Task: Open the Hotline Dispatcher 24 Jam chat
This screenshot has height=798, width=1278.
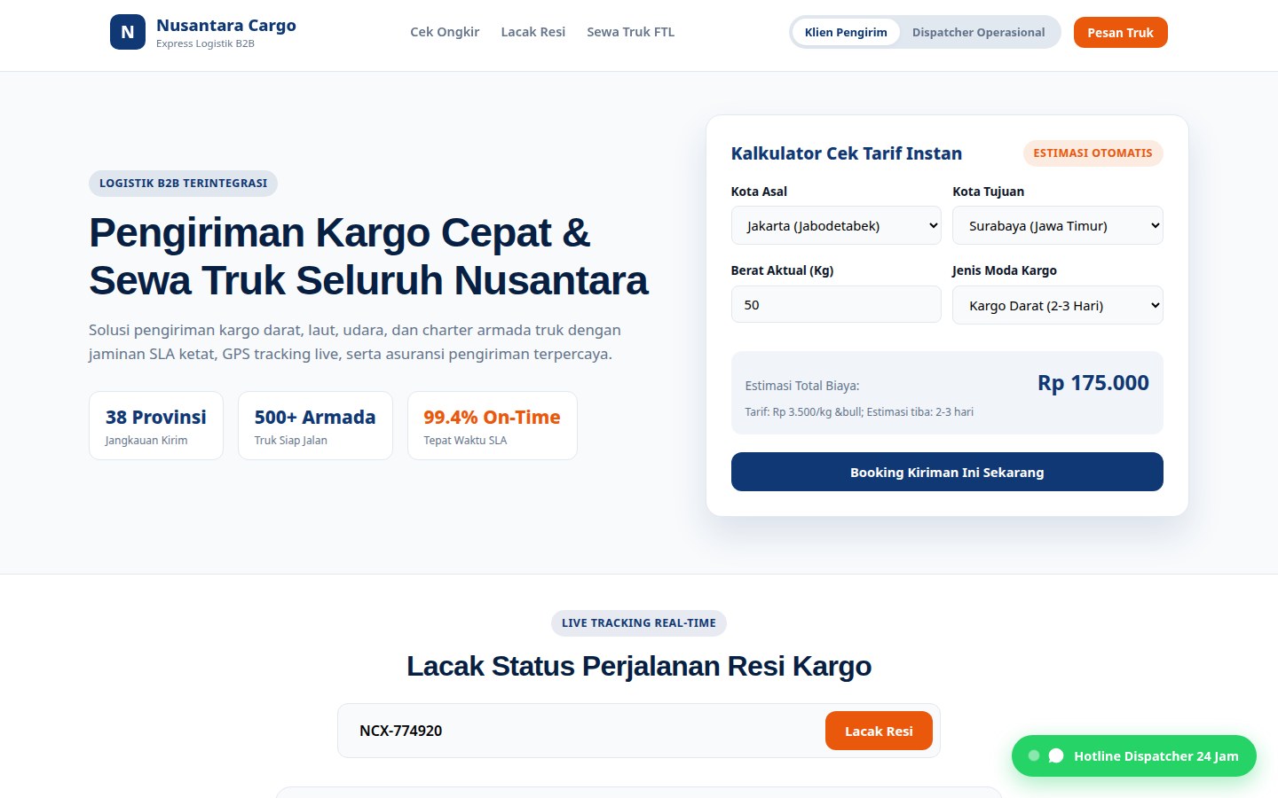Action: point(1133,755)
